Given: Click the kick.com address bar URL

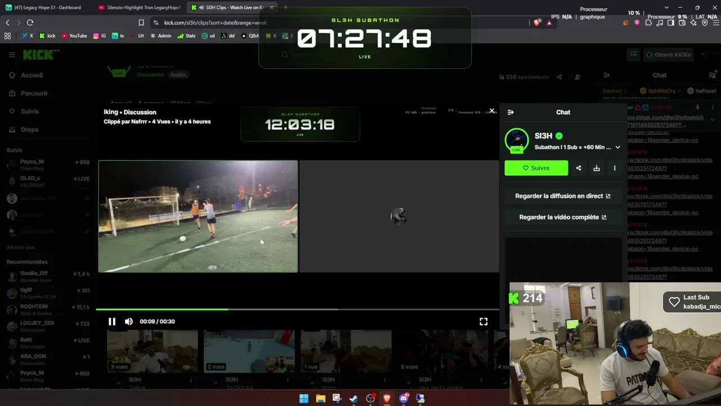Looking at the screenshot, I should click(216, 23).
